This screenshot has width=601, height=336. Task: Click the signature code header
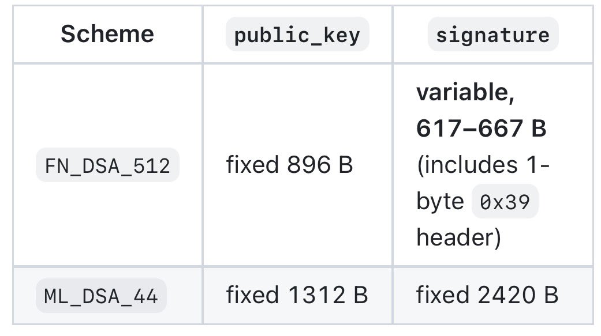[x=493, y=35]
